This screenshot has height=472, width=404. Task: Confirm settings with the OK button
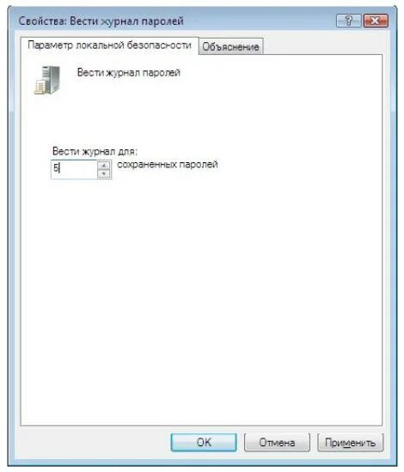click(204, 442)
